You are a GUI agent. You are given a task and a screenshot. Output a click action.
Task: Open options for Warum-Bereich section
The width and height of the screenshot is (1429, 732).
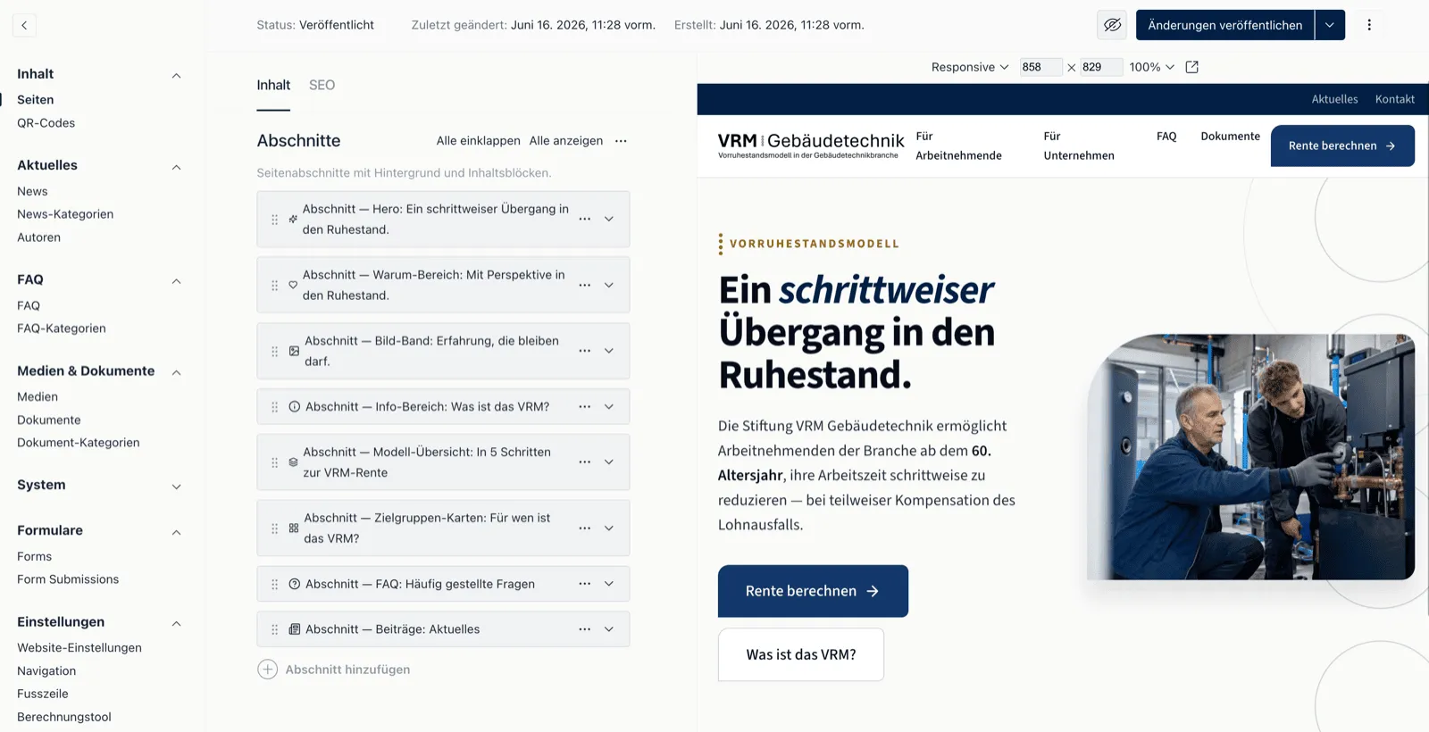click(584, 285)
